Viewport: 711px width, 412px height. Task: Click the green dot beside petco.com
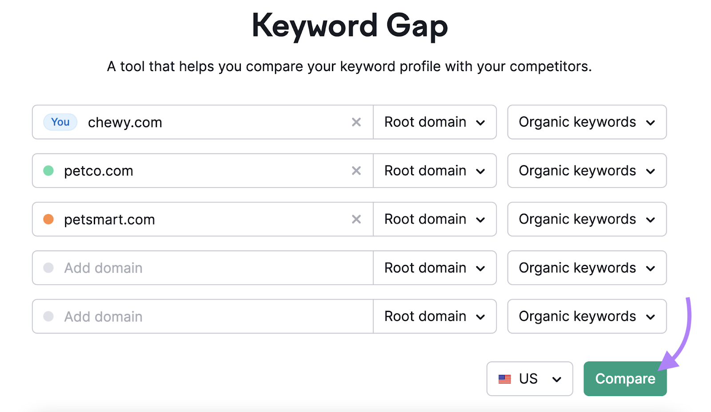[x=48, y=171]
